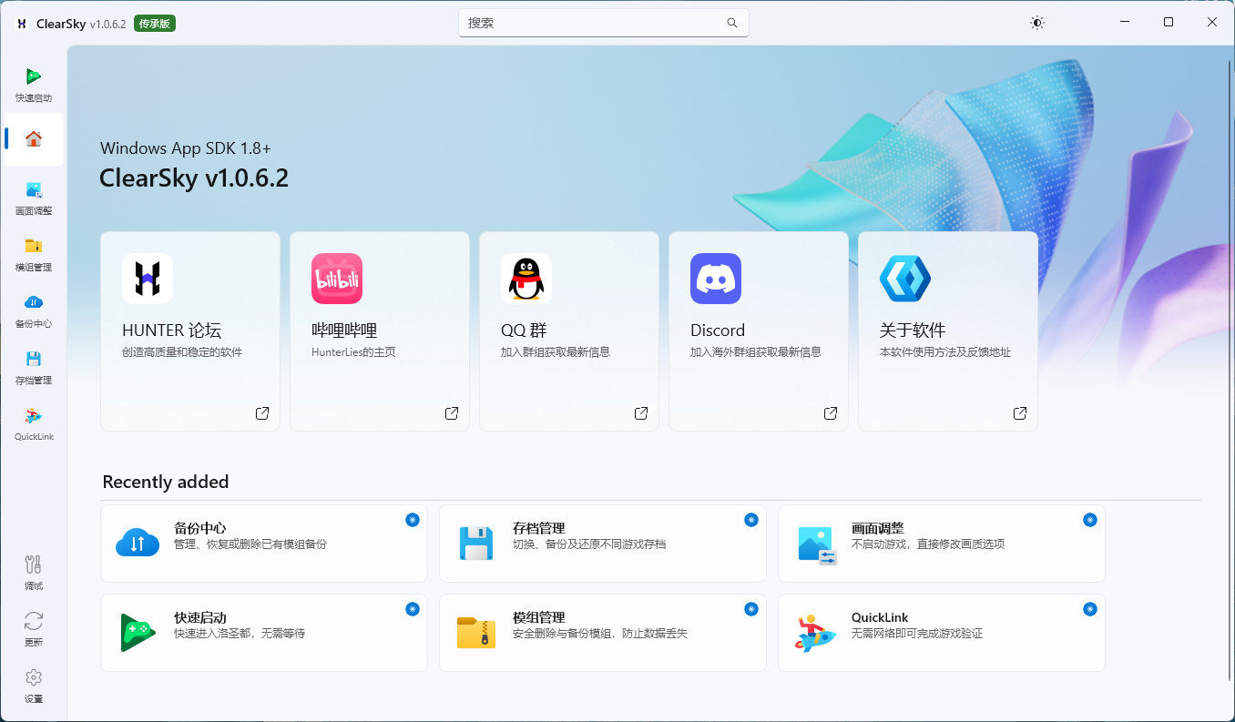Open 存档管理 sidebar item
Screen dimensions: 1235x722
click(34, 366)
